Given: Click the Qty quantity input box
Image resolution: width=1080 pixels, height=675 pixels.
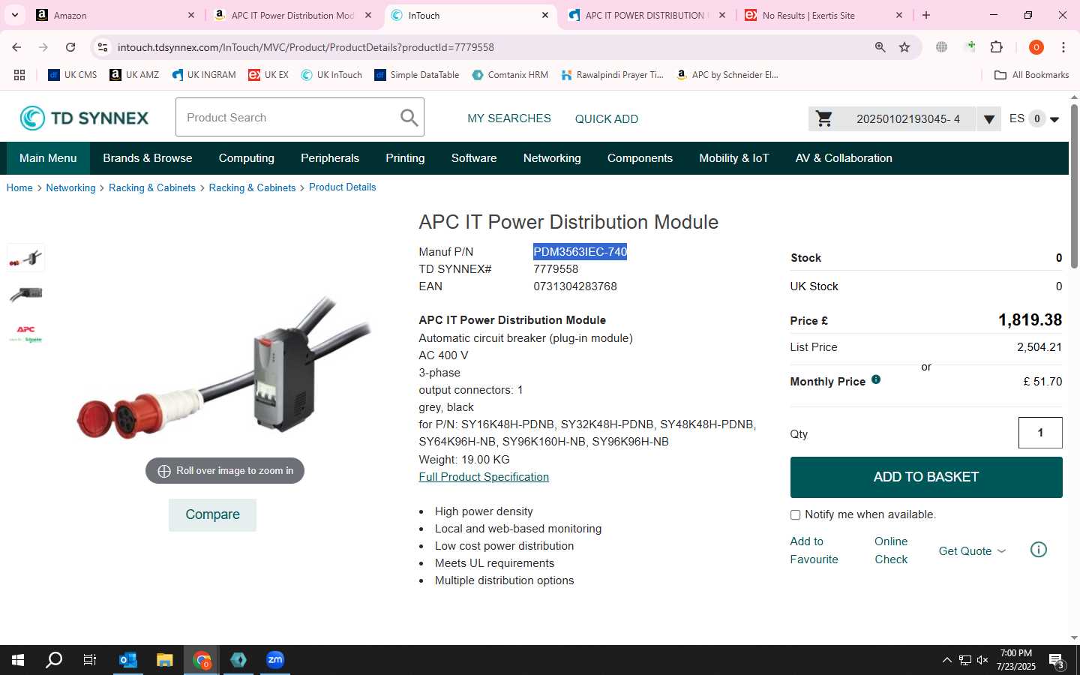Looking at the screenshot, I should (1040, 433).
